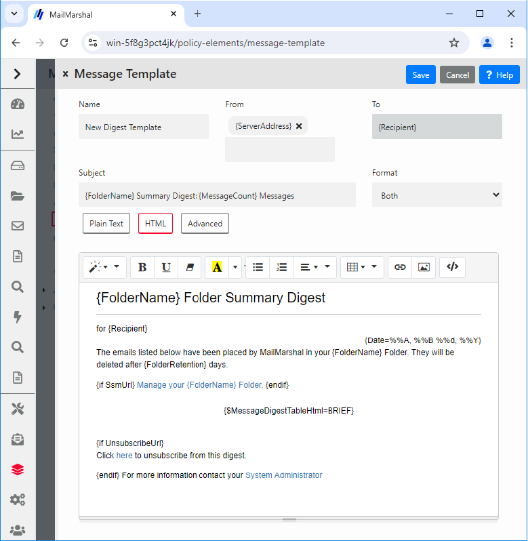Click the envelope mail icon in sidebar

click(x=18, y=226)
